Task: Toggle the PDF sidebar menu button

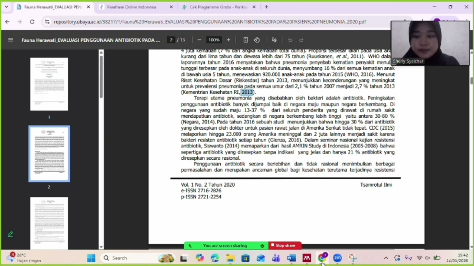Action: (10, 40)
